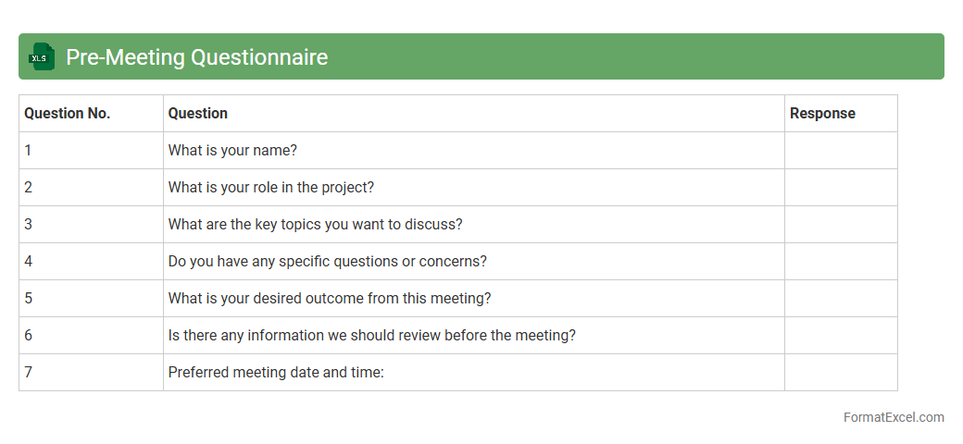Click the XLS file icon in header
Screen dimensions: 963x444
[41, 57]
